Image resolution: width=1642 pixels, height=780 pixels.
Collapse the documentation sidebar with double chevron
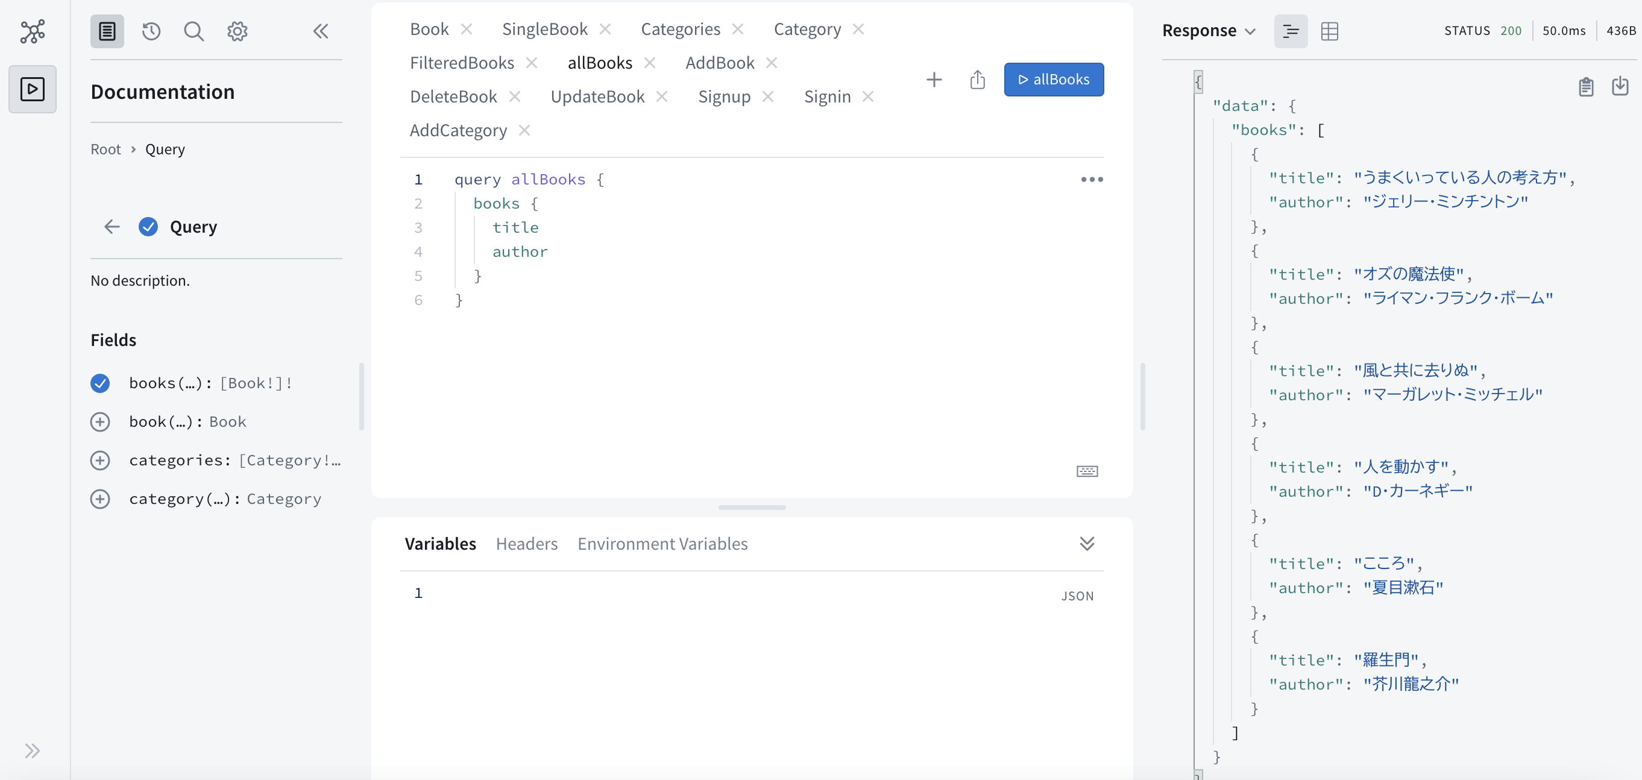click(x=321, y=31)
